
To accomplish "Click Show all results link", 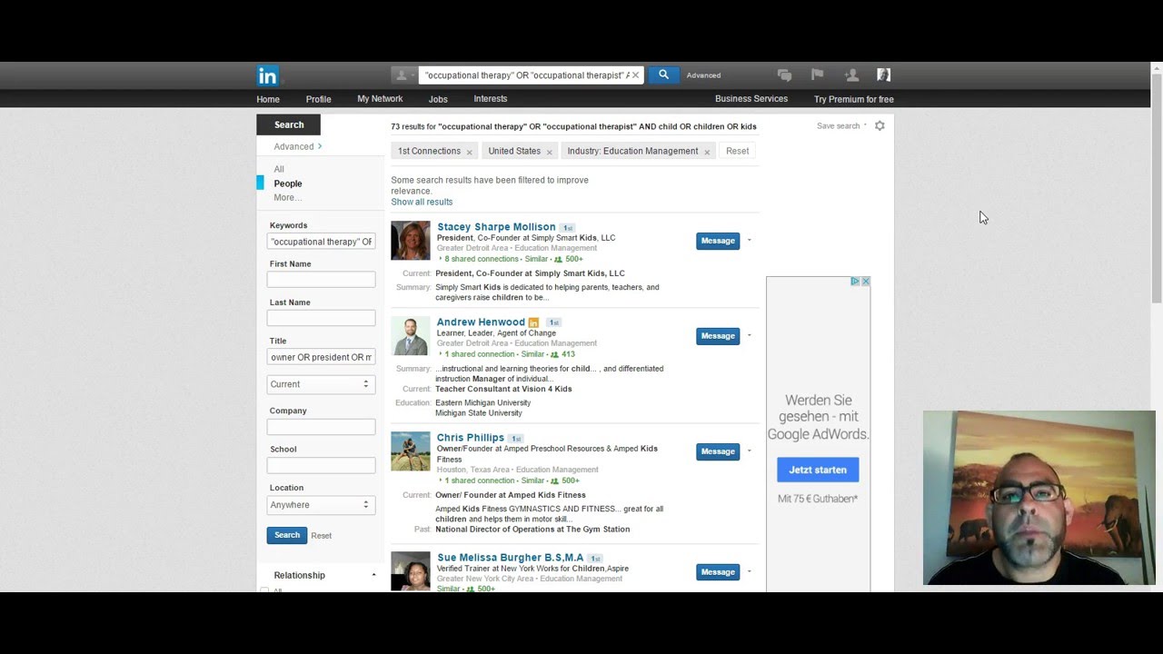I will click(422, 202).
